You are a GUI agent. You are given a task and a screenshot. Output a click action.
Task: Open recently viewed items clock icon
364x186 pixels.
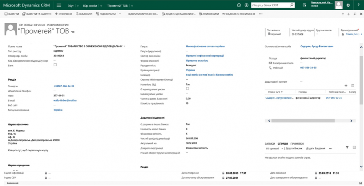[239, 5]
